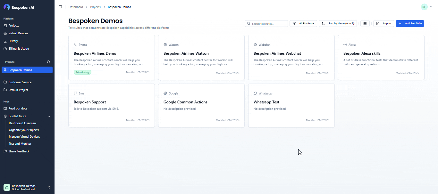The height and width of the screenshot is (194, 438).
Task: Click the Virtual Devices sidebar icon
Action: pyautogui.click(x=5, y=33)
